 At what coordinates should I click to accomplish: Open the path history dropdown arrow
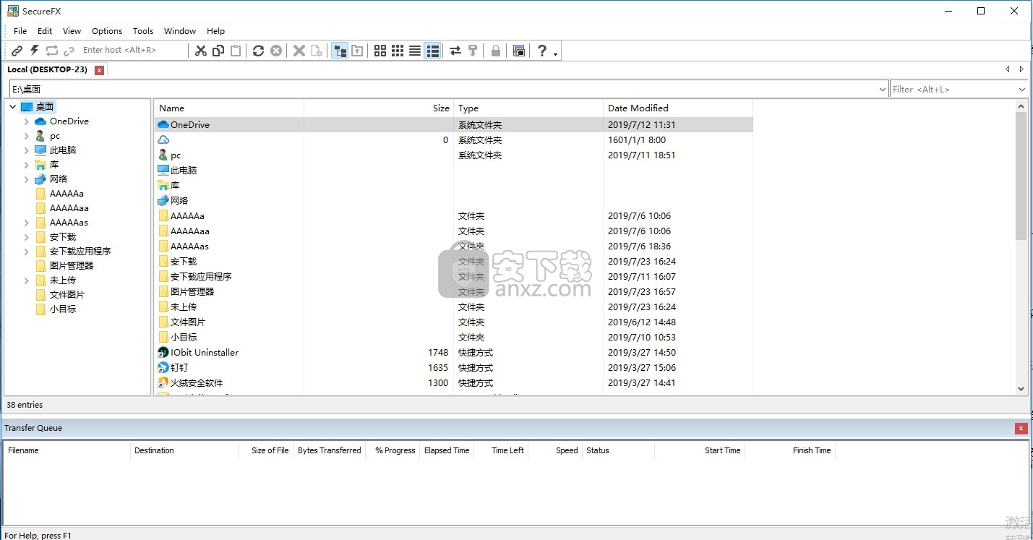pos(882,89)
